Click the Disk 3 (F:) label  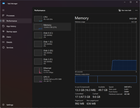pos(48,59)
